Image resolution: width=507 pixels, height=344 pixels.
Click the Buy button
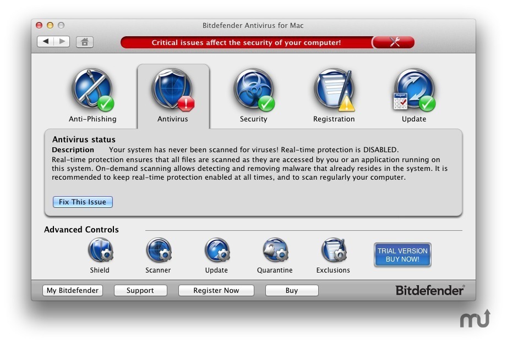coord(292,290)
